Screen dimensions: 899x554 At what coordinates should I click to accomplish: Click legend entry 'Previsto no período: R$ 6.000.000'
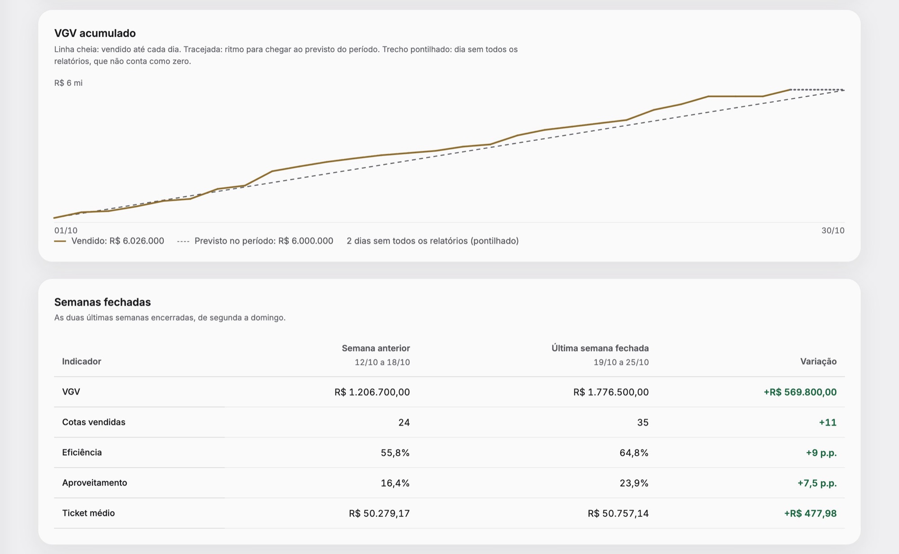click(x=255, y=241)
